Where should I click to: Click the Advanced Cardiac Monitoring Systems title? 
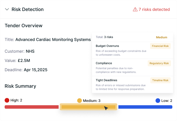pyautogui.click(x=53, y=40)
